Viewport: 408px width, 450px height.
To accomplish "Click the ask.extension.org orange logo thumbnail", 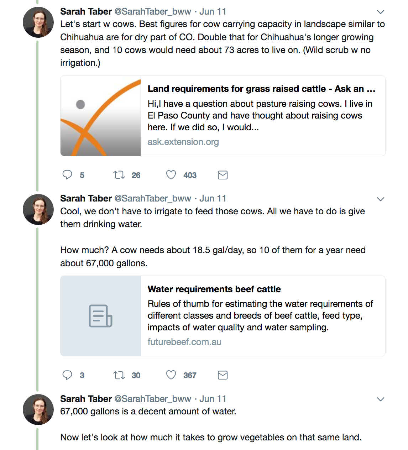I will [x=101, y=116].
